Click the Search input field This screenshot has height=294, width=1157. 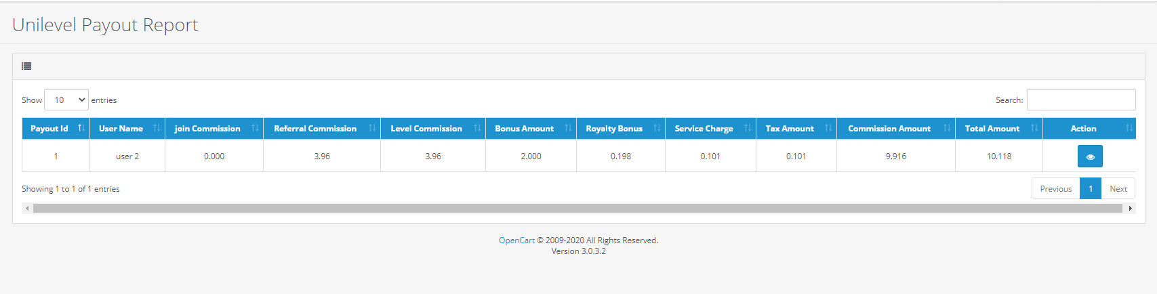point(1080,100)
